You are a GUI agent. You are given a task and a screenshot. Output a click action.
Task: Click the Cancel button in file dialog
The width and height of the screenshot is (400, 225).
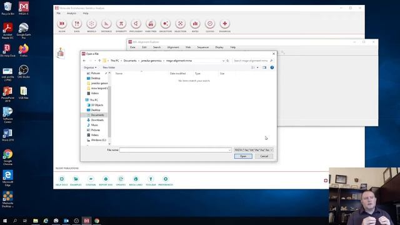(x=264, y=156)
